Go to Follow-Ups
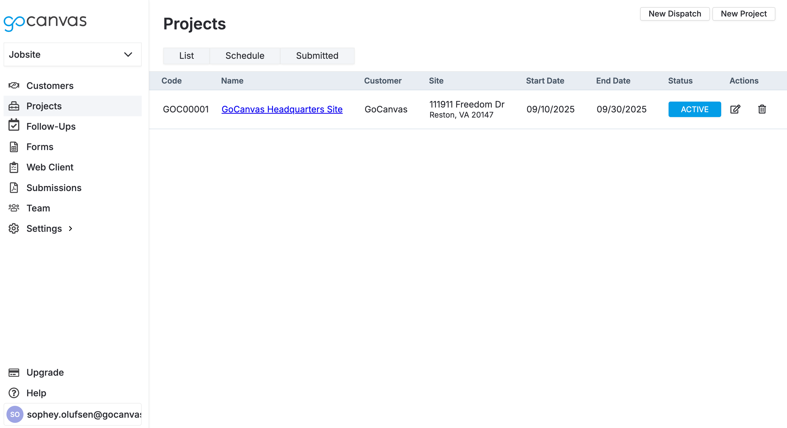The height and width of the screenshot is (428, 787). tap(73, 126)
